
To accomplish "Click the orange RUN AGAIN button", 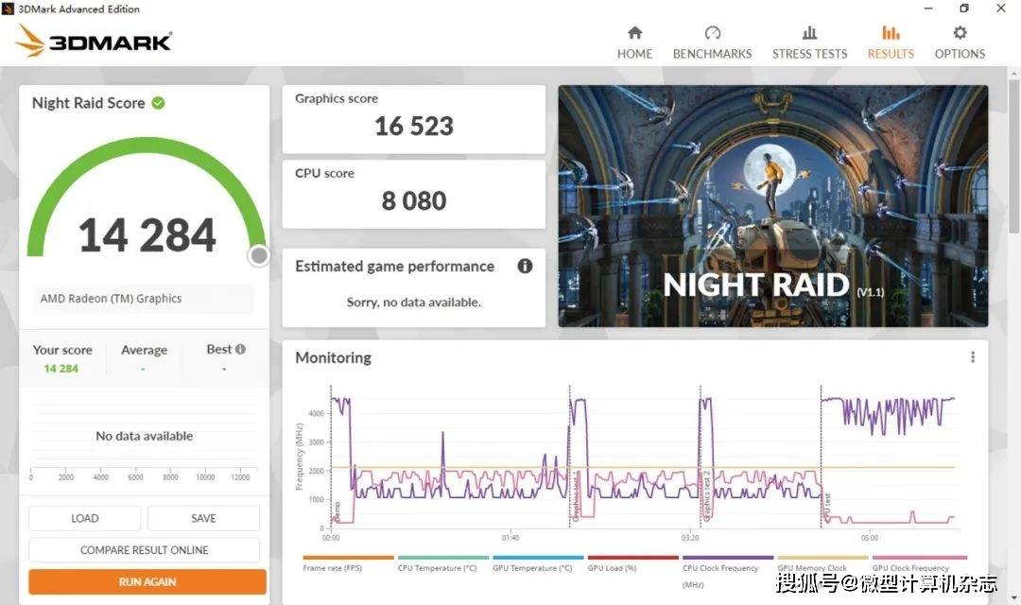I will tap(147, 581).
